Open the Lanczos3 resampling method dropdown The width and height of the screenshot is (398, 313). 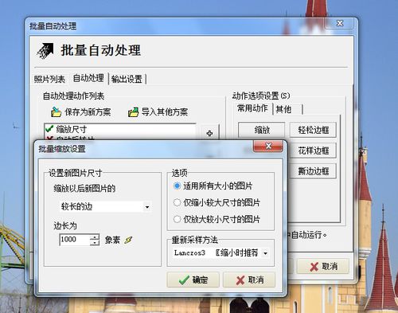[265, 253]
